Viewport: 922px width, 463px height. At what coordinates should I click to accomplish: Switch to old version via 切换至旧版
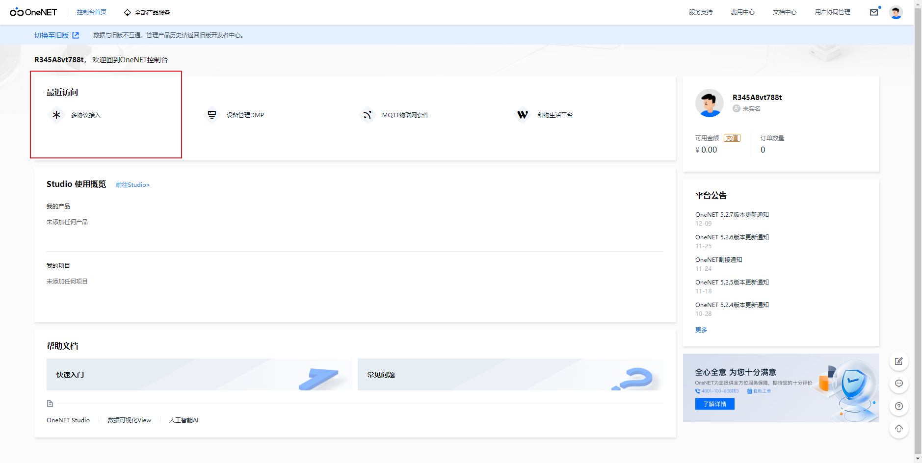pyautogui.click(x=52, y=35)
